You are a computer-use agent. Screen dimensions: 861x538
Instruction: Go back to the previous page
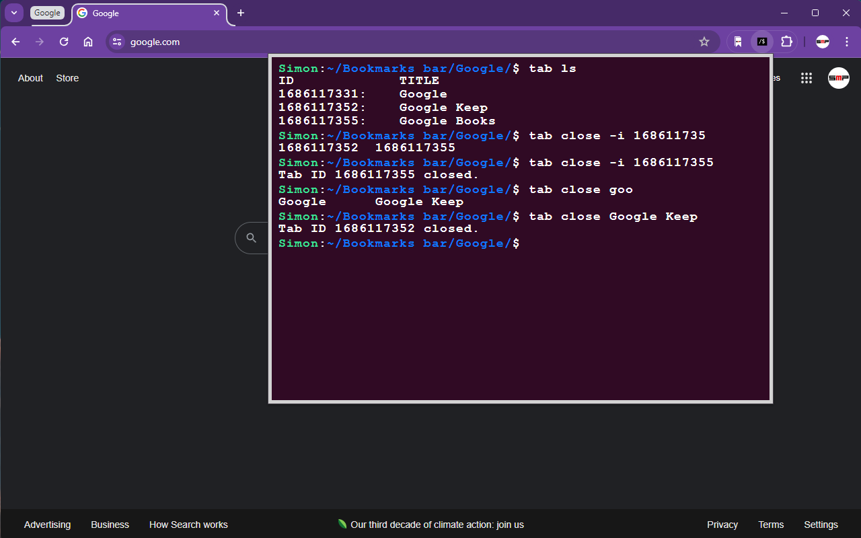pos(15,42)
